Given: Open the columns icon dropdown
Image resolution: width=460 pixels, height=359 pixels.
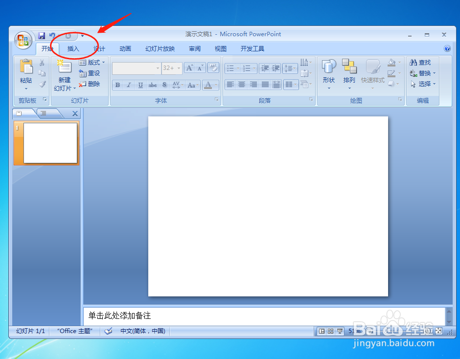Looking at the screenshot, I should click(x=291, y=85).
